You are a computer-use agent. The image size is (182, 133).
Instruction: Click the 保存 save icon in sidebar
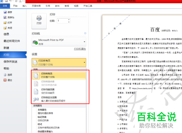pyautogui.click(x=5, y=12)
